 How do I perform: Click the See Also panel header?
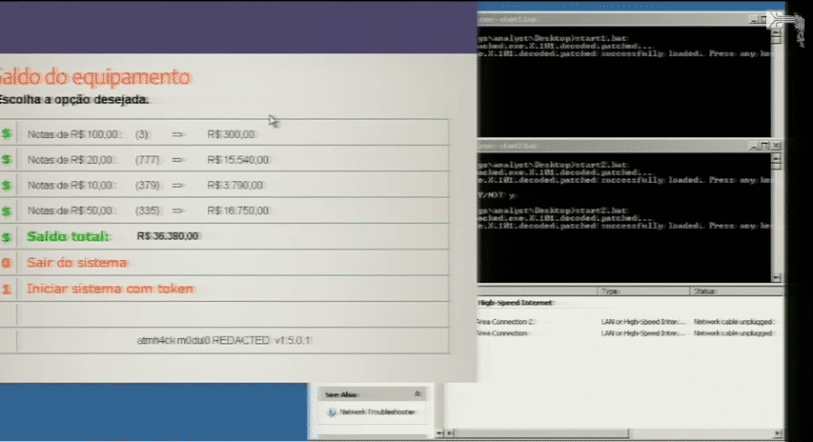click(x=373, y=394)
